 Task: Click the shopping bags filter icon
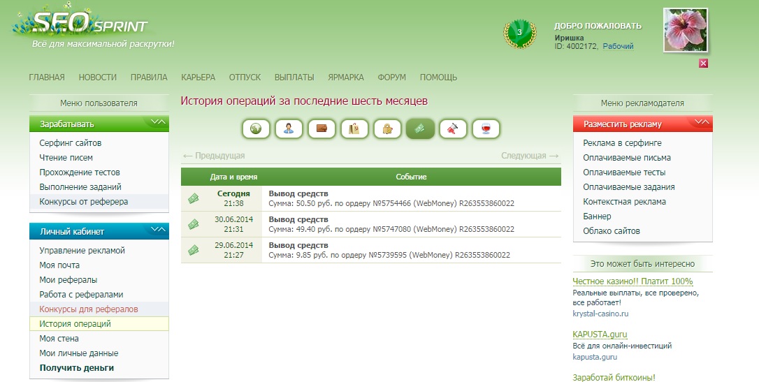point(354,128)
